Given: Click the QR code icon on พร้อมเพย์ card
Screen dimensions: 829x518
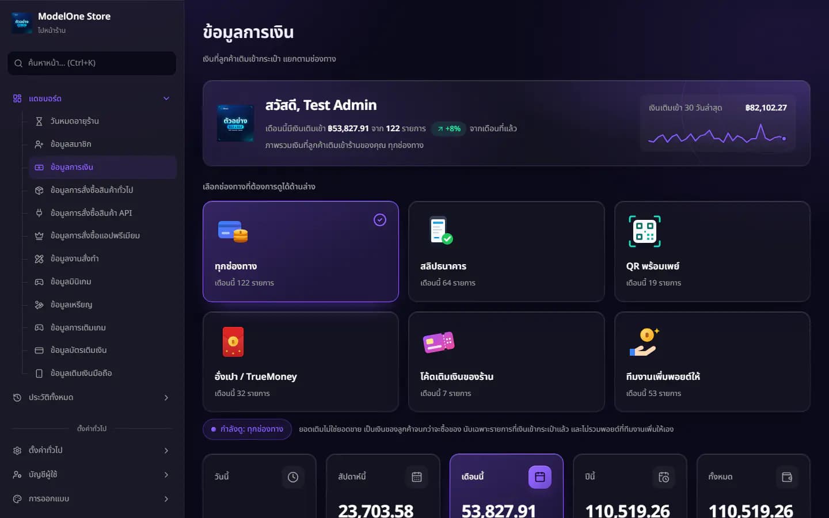Looking at the screenshot, I should (645, 231).
